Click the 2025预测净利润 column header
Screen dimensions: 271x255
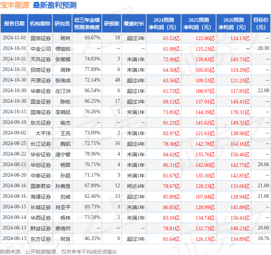[199, 24]
